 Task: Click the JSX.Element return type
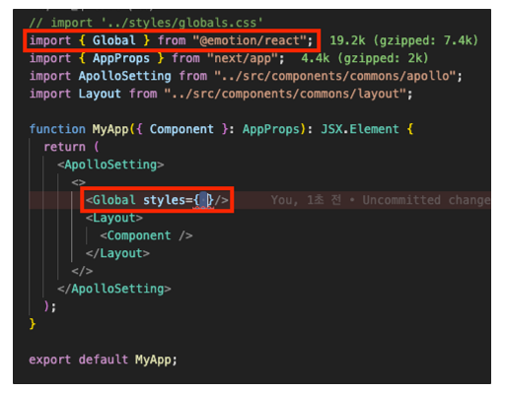(x=360, y=129)
